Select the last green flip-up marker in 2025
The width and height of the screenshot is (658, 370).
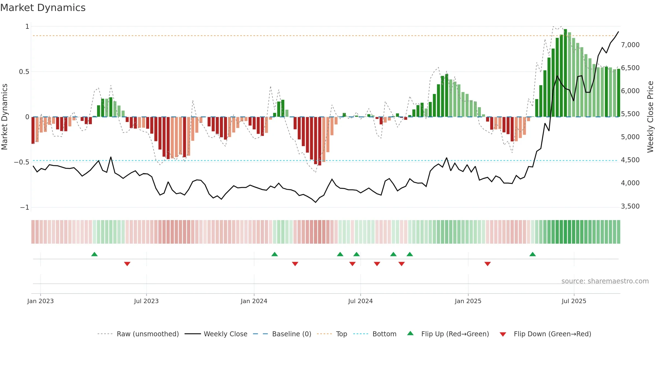coord(533,254)
